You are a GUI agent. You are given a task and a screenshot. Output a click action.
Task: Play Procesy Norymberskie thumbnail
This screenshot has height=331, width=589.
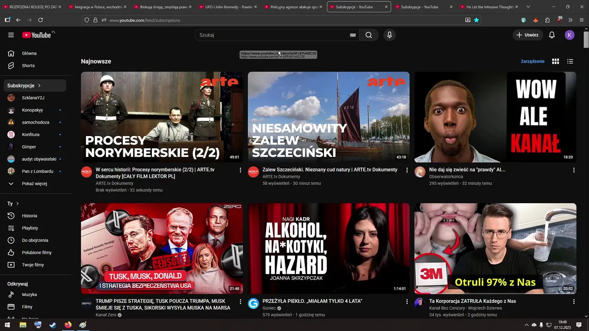coord(162,117)
